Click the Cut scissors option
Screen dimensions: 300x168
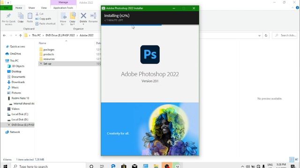click(x=39, y=14)
